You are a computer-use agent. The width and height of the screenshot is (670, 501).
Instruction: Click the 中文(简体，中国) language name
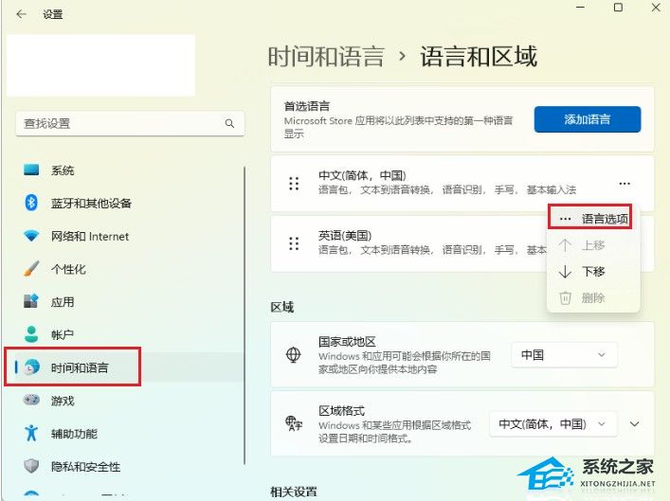point(362,175)
